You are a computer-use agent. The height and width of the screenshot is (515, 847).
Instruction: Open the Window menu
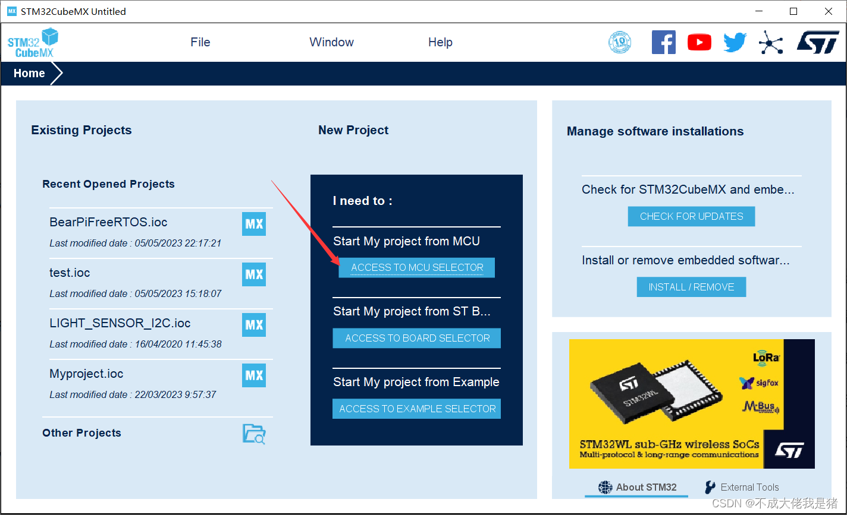click(331, 42)
